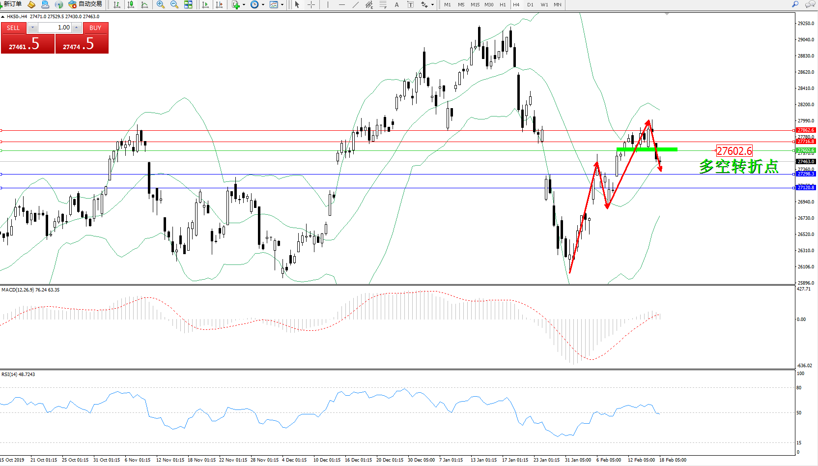Select the trendline drawing tool

[x=356, y=4]
